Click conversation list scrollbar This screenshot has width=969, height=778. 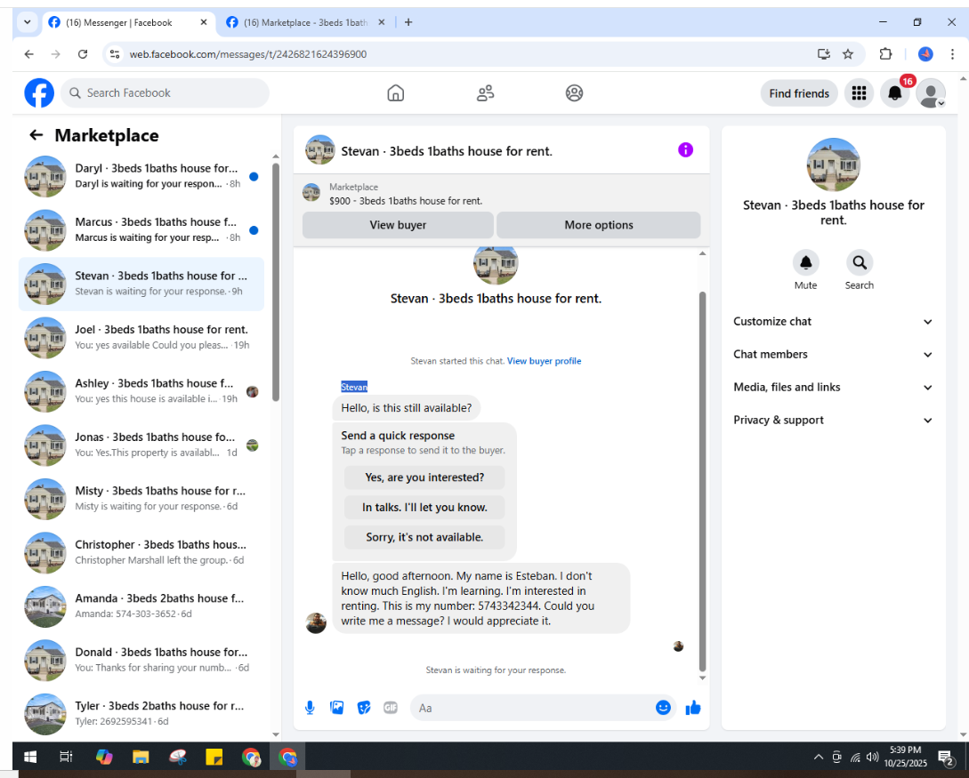(276, 282)
